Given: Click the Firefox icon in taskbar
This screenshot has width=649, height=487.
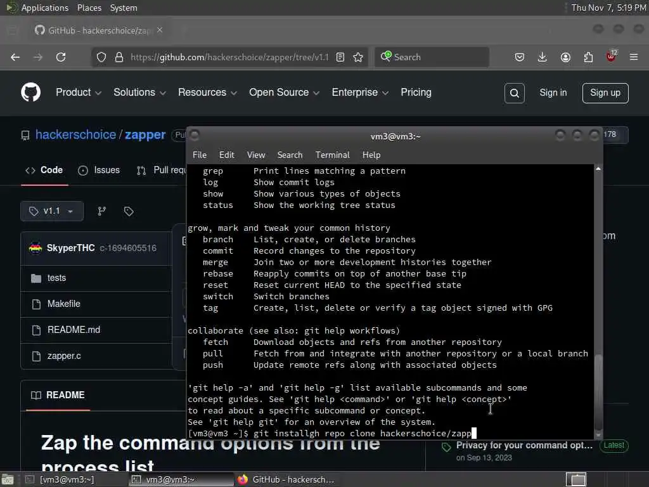Looking at the screenshot, I should click(x=243, y=479).
